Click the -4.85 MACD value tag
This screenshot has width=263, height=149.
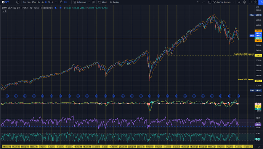[x=258, y=109]
